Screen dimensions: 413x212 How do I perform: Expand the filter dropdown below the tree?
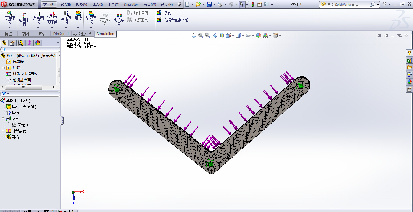[8, 93]
